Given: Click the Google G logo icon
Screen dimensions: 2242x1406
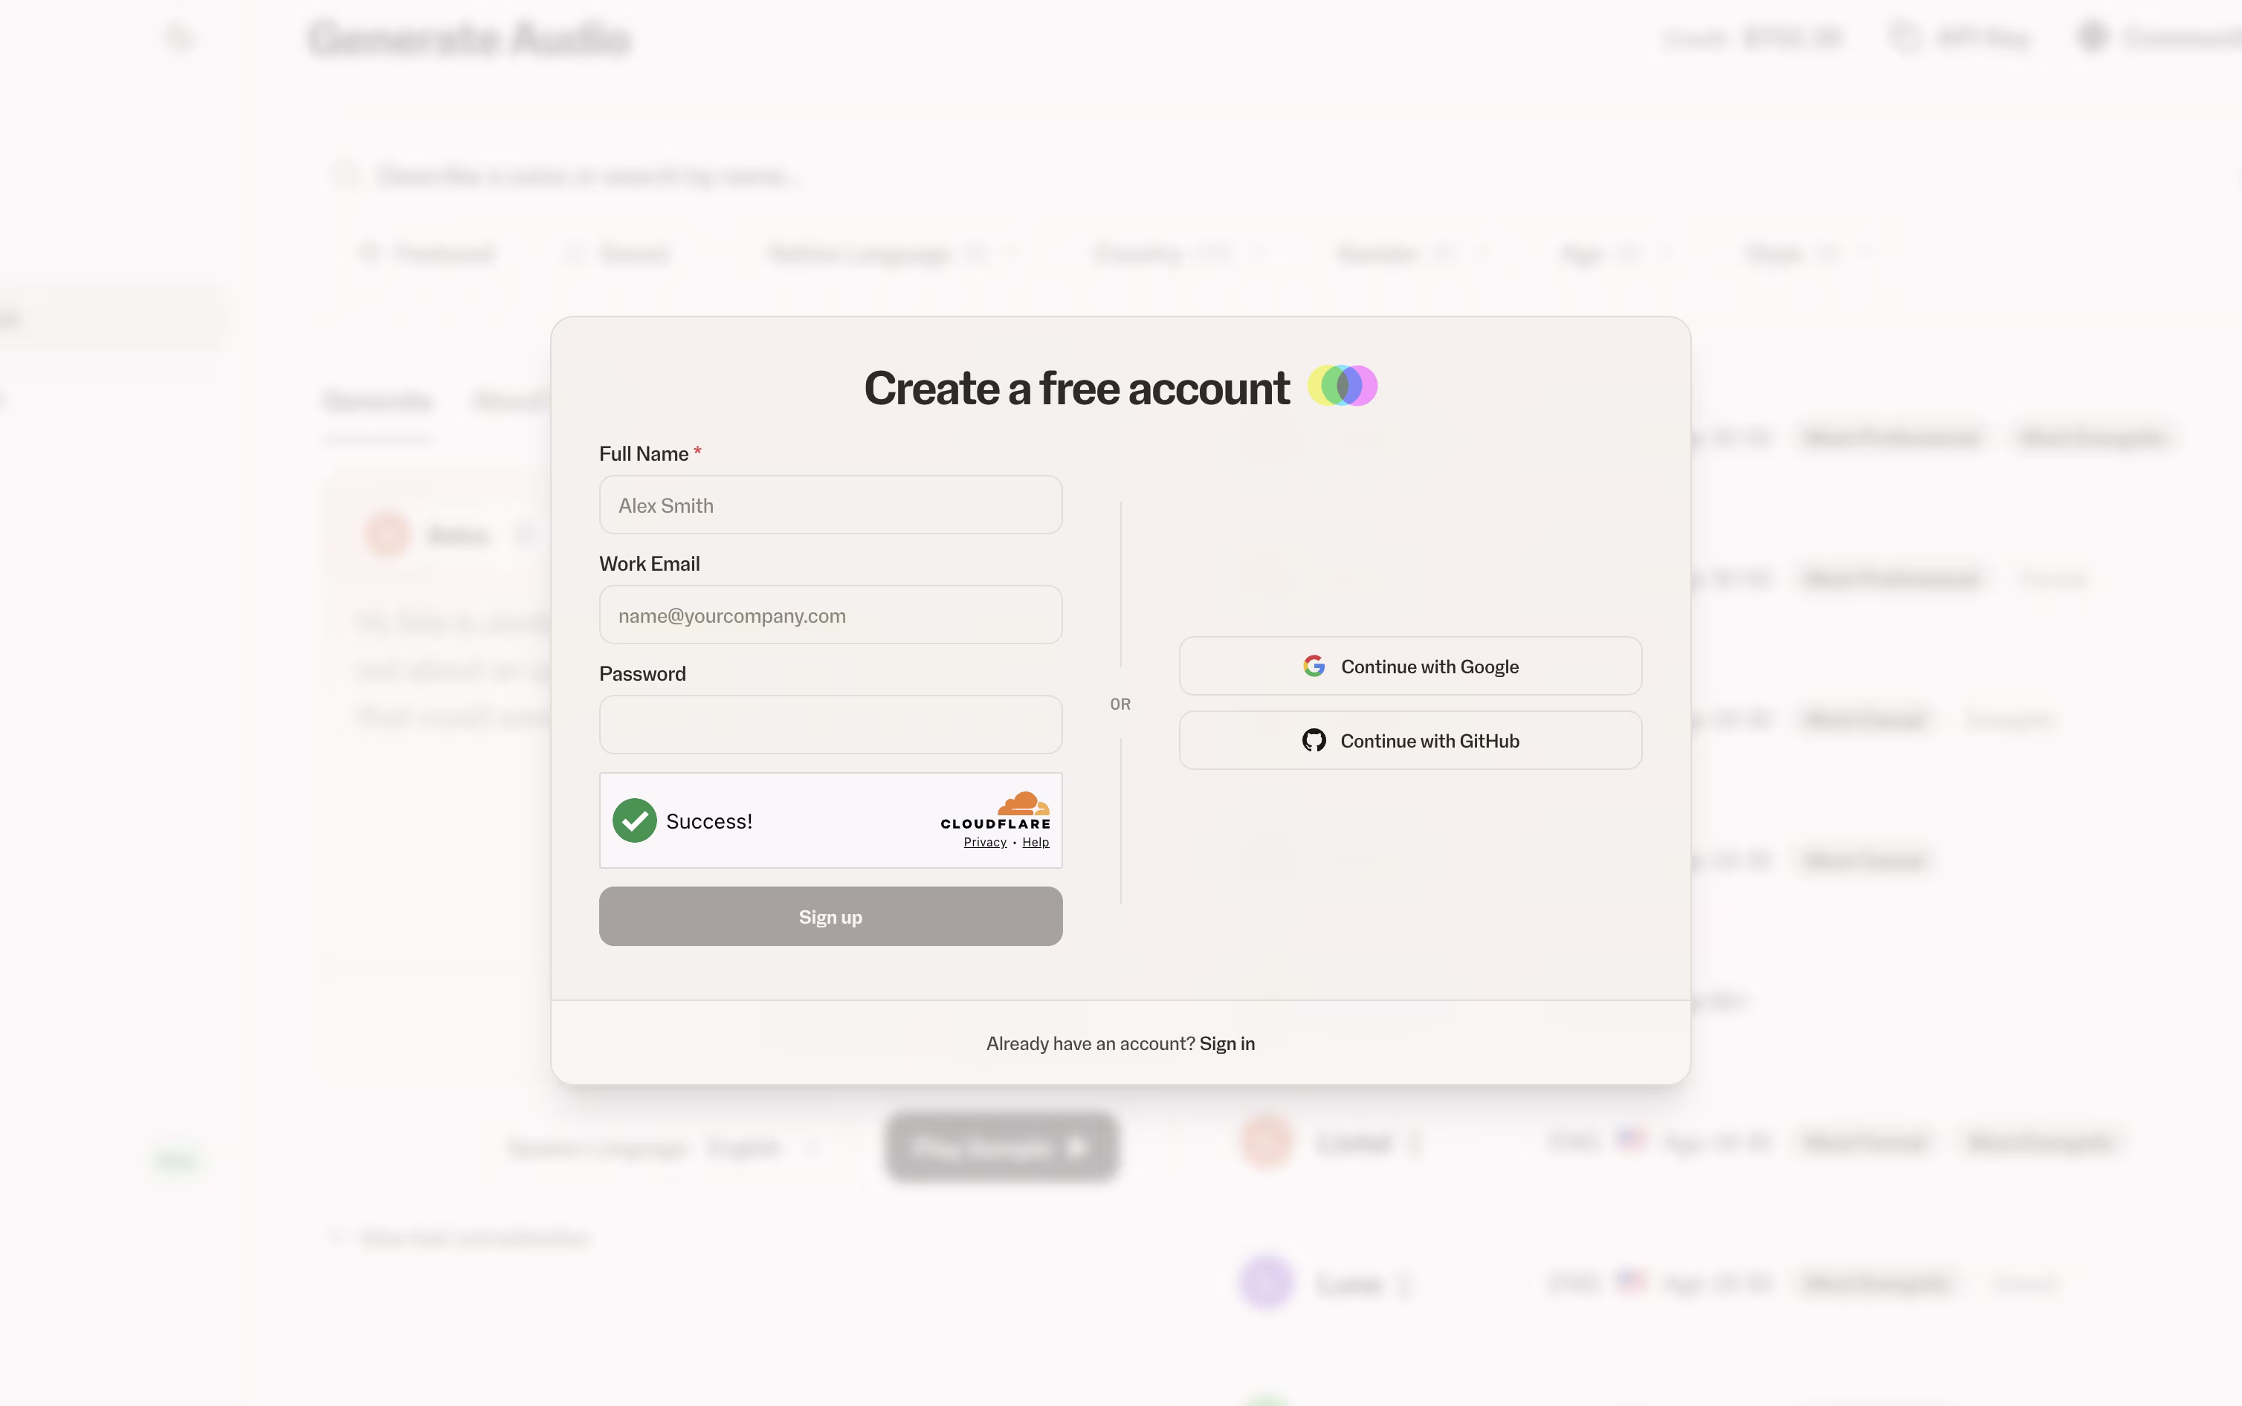Looking at the screenshot, I should tap(1313, 666).
